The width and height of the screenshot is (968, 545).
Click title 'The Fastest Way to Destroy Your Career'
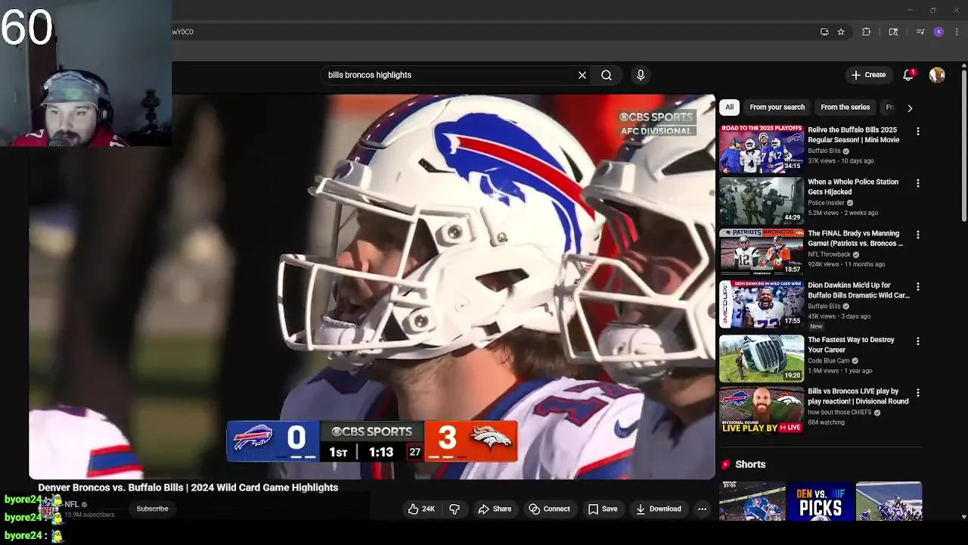click(x=851, y=345)
